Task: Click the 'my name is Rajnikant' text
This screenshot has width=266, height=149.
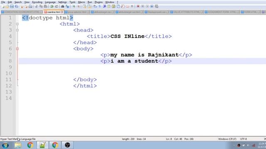Action: coord(144,55)
